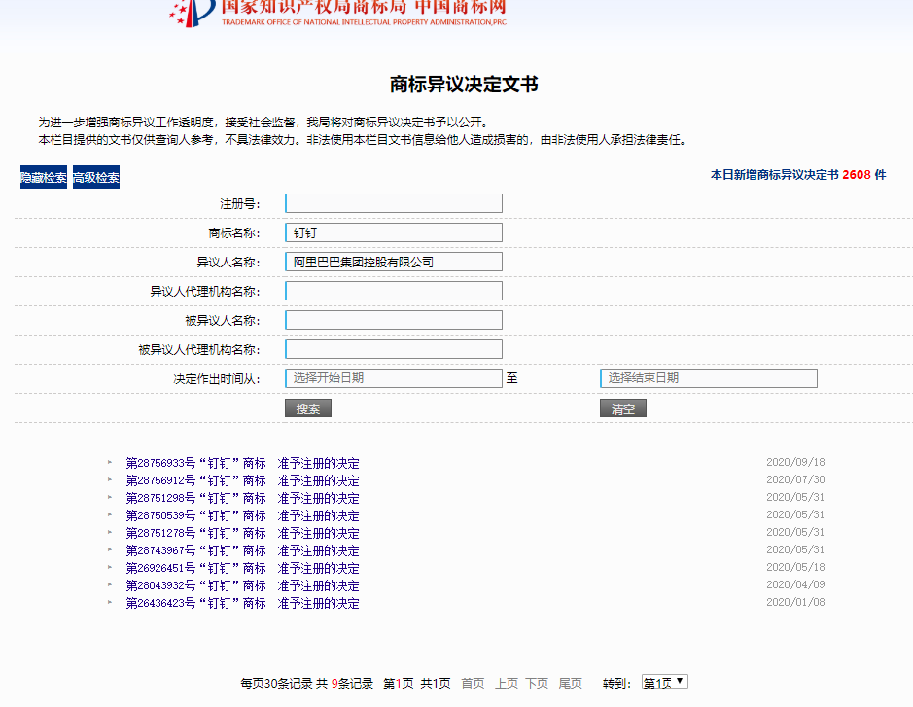Go to 下页 next page link
Viewport: 913px width, 707px height.
(x=537, y=684)
